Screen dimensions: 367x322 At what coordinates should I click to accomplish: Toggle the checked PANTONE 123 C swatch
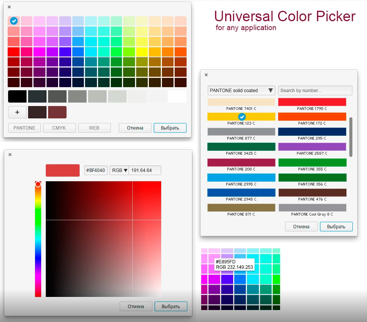(241, 116)
